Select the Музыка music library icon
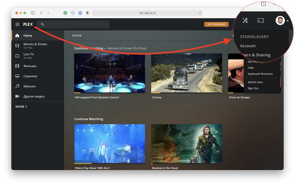The image size is (295, 185). pyautogui.click(x=17, y=86)
